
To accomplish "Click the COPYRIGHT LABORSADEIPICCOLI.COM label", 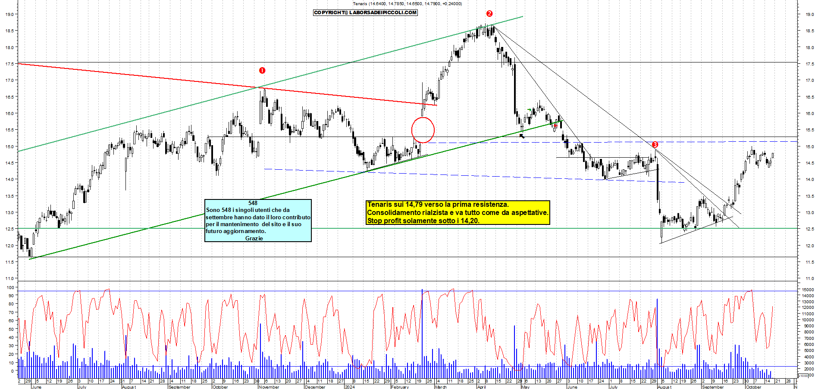I will (365, 12).
